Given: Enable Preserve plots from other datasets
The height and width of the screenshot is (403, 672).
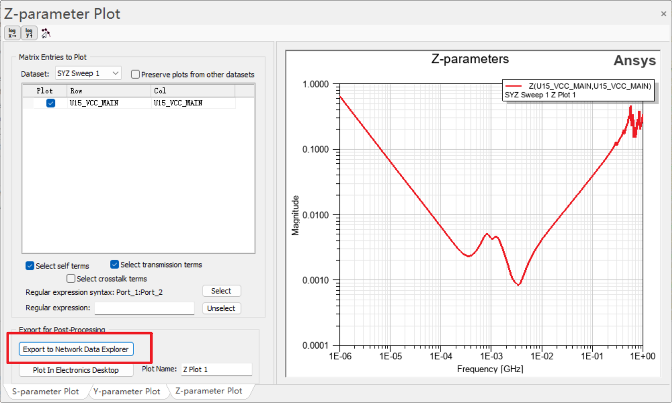Looking at the screenshot, I should point(135,75).
